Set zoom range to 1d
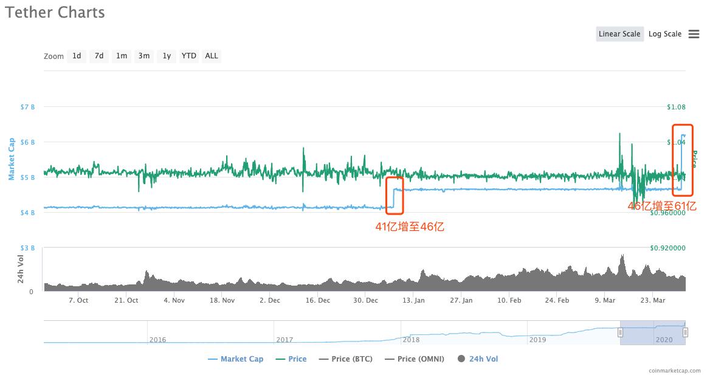This screenshot has height=378, width=707. (77, 55)
